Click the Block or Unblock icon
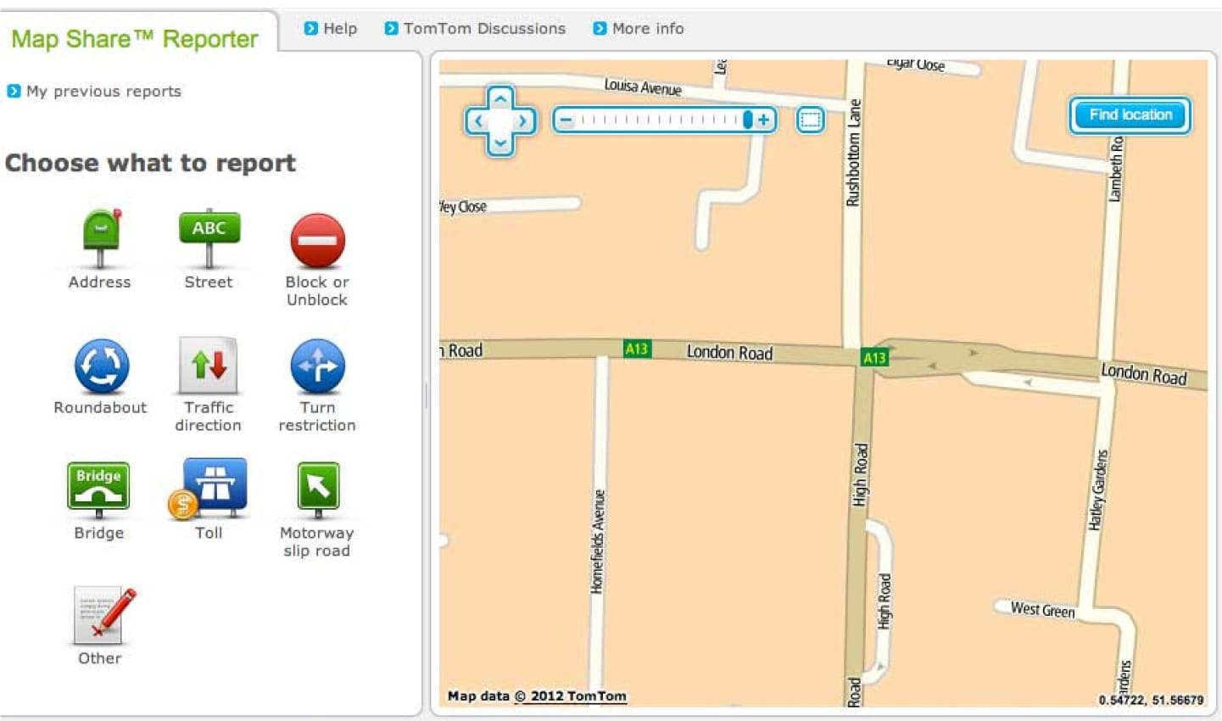Screen dimensions: 1222x721 tap(317, 241)
